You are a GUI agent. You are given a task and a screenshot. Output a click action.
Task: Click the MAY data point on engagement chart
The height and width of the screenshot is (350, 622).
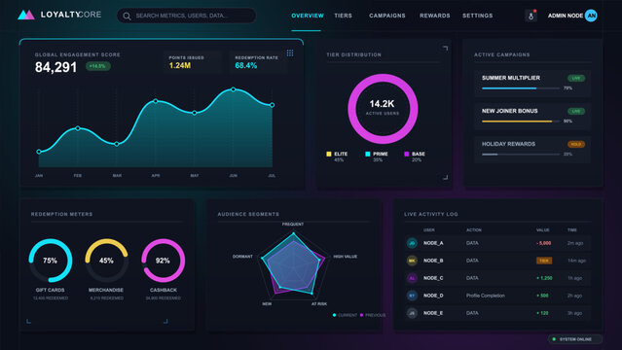[195, 113]
